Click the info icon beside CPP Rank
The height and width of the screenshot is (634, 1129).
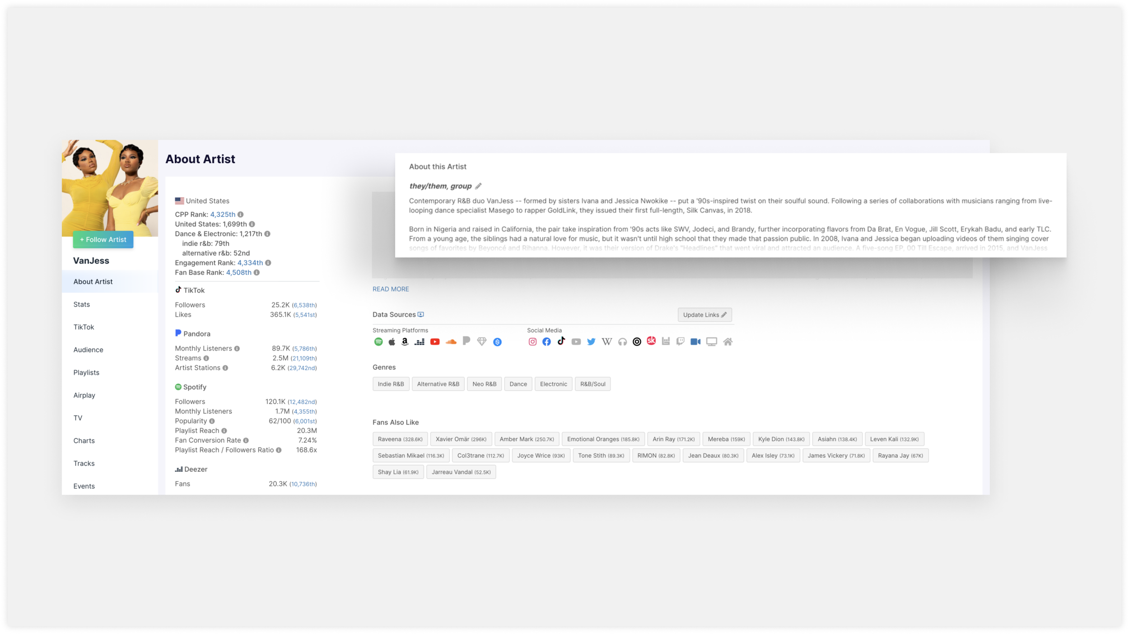tap(241, 214)
